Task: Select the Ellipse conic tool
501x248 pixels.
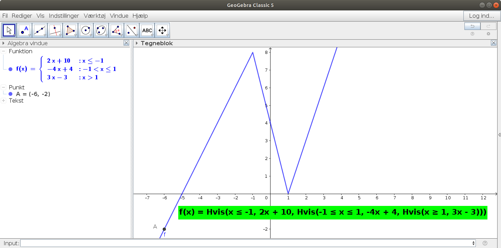Action: click(101, 30)
